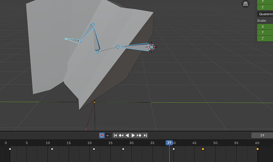The height and width of the screenshot is (162, 273).
Task: Click the 3D cursor in the viewport
Action: pyautogui.click(x=151, y=47)
